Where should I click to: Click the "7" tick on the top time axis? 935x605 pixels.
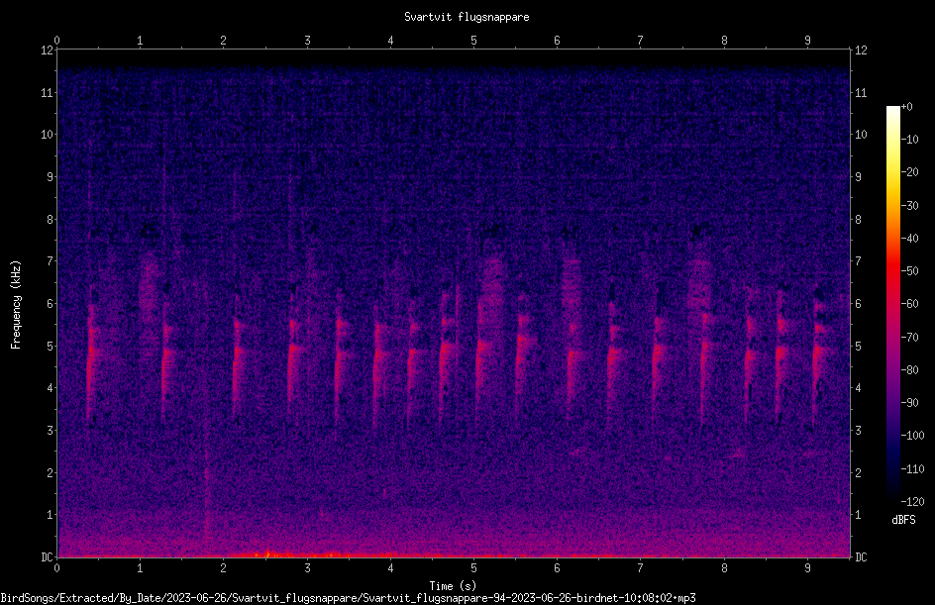click(641, 41)
